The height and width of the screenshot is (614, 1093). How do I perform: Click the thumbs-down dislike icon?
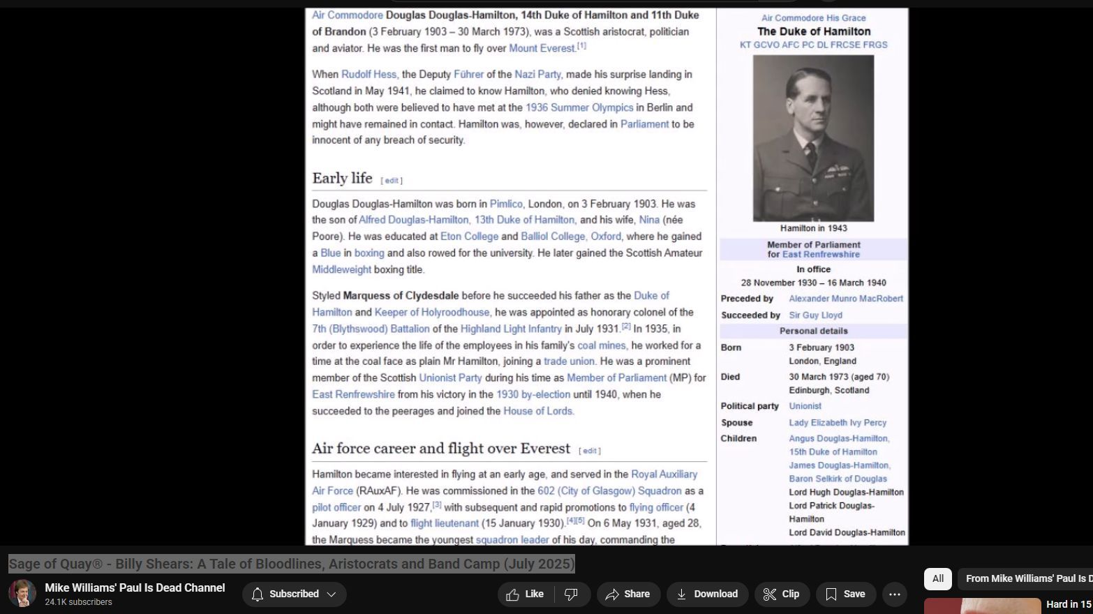(571, 594)
